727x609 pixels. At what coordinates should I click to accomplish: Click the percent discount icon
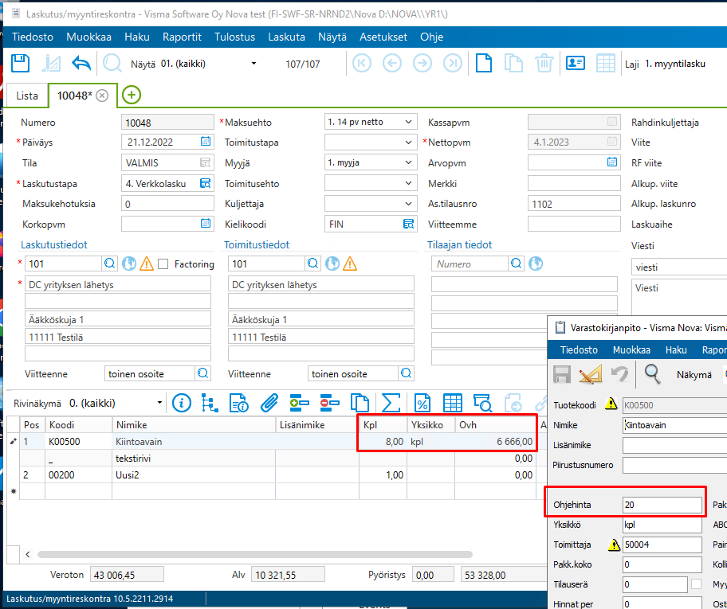[x=422, y=403]
